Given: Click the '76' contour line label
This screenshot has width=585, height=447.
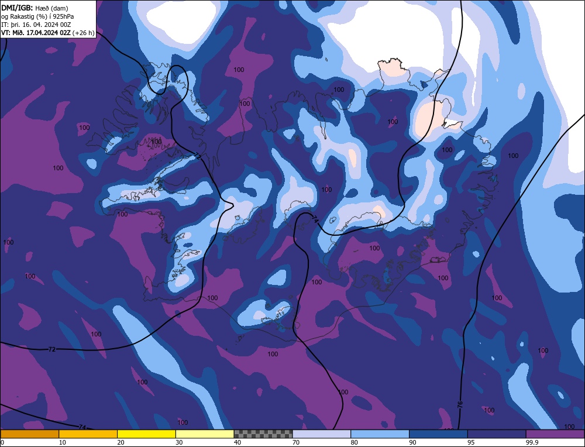Looking at the screenshot, I should click(x=460, y=404).
